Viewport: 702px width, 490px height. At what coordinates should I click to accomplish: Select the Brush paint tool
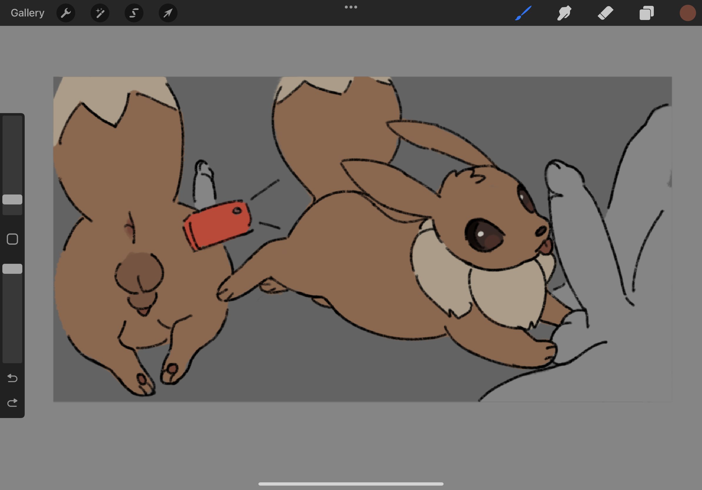click(523, 13)
